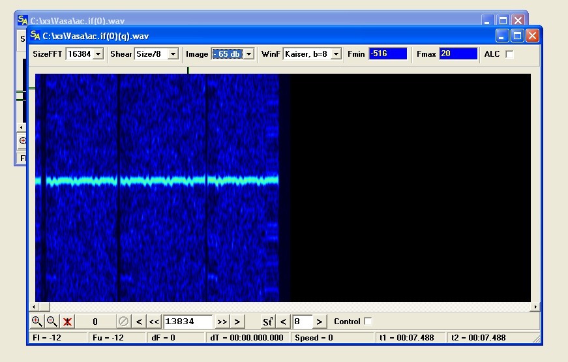Jump forward with the double right arrow
The width and height of the screenshot is (568, 362).
pyautogui.click(x=222, y=322)
